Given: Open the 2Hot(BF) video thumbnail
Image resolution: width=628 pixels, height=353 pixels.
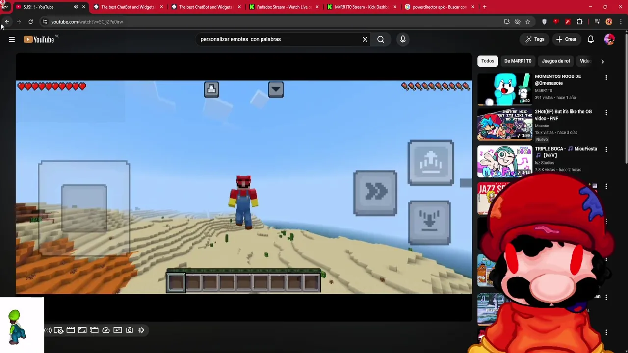Looking at the screenshot, I should [x=505, y=125].
